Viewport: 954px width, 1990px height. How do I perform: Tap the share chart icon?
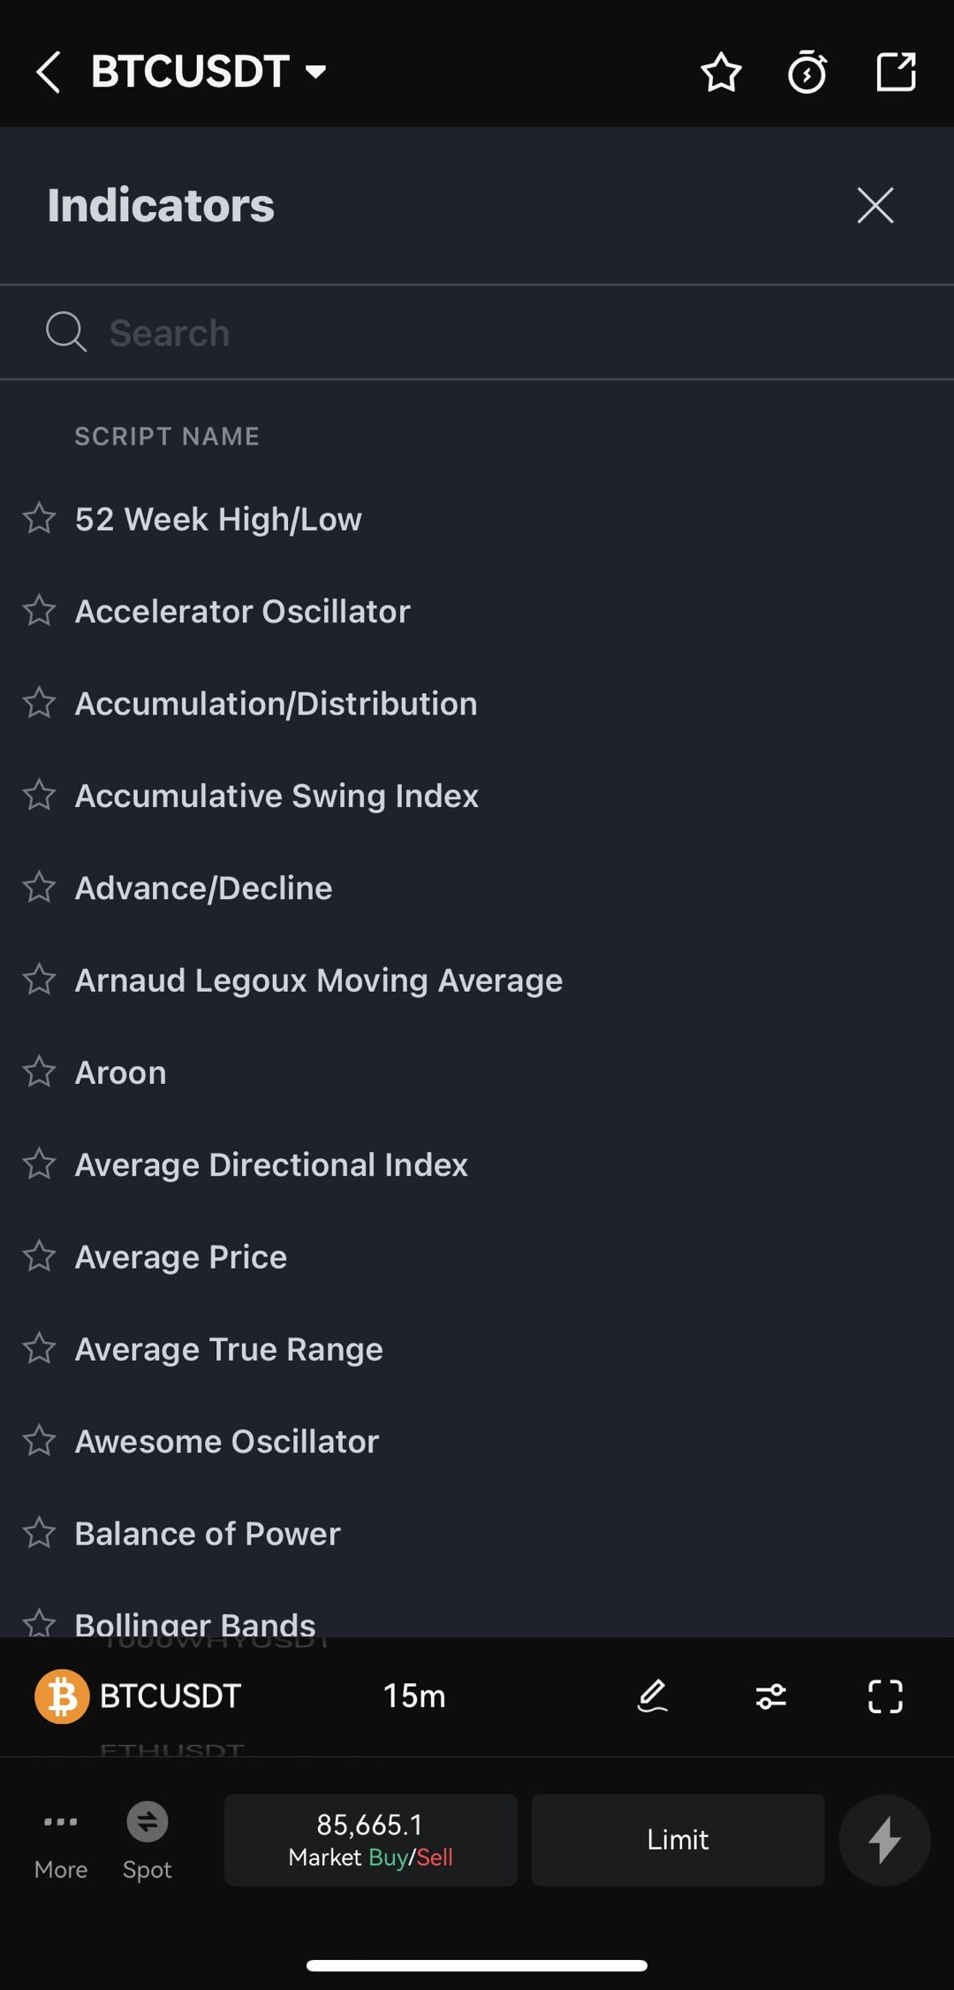[x=895, y=72]
